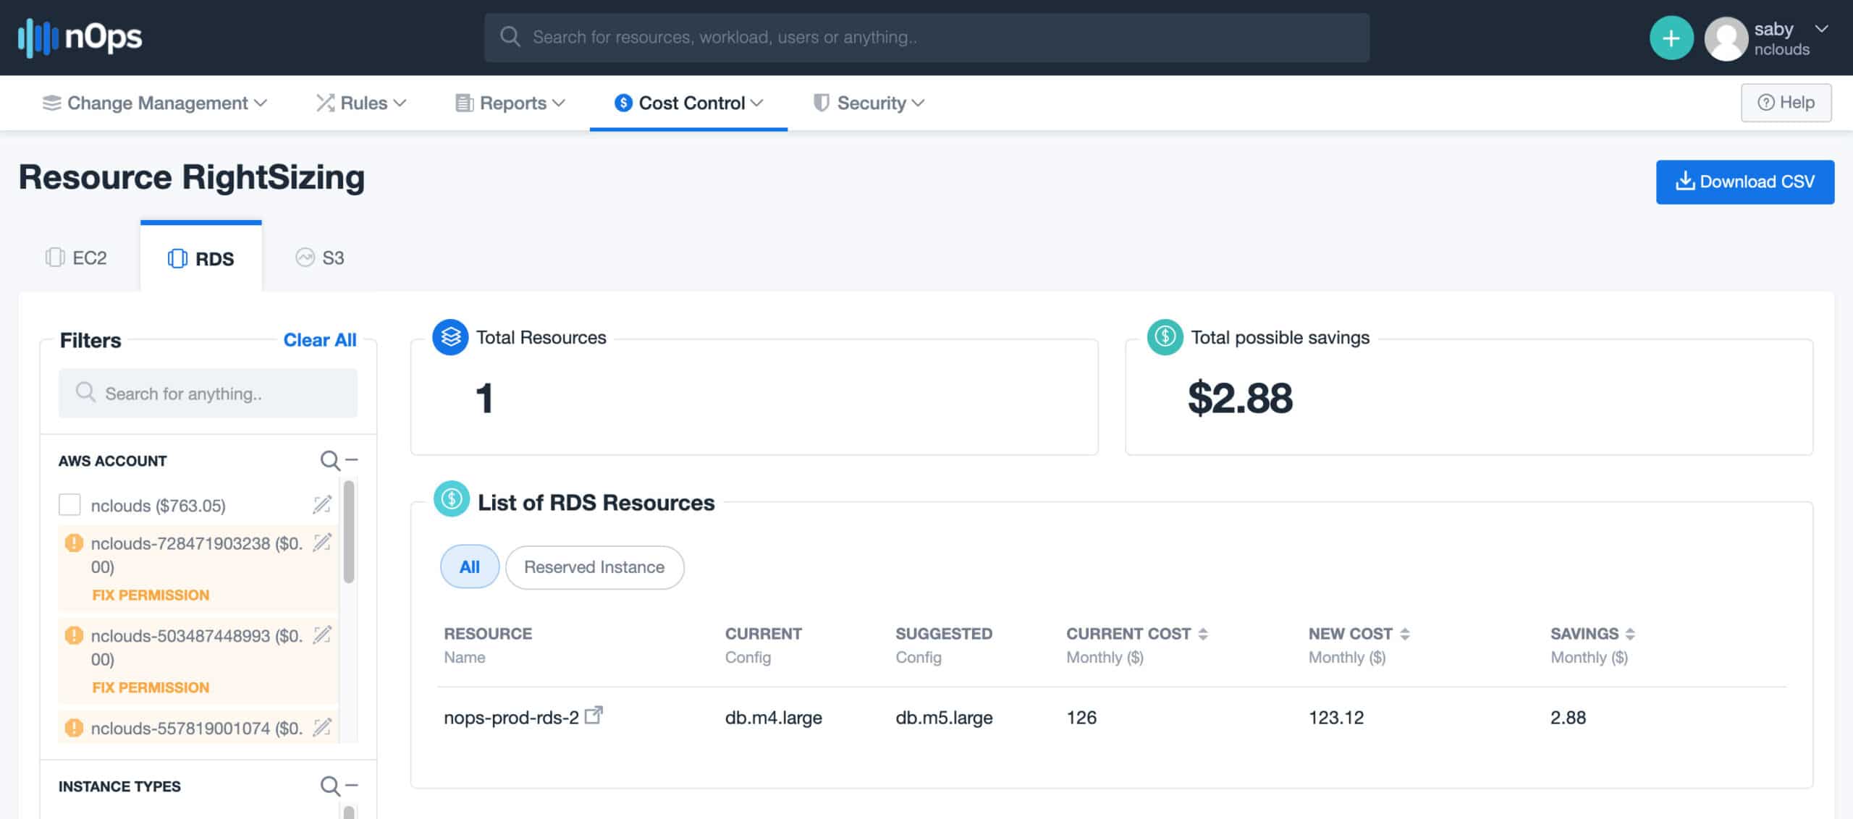Screen dimensions: 1853x819
Task: Open the Reports menu
Action: click(510, 103)
